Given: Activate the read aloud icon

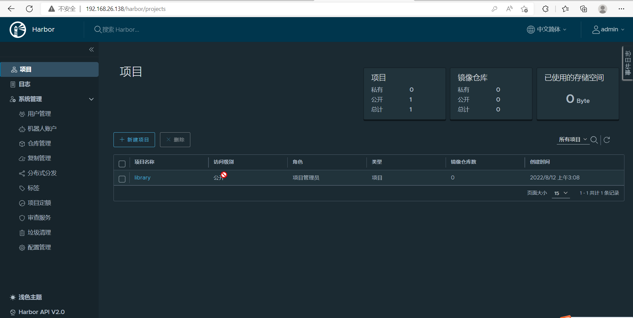Looking at the screenshot, I should click(x=509, y=9).
